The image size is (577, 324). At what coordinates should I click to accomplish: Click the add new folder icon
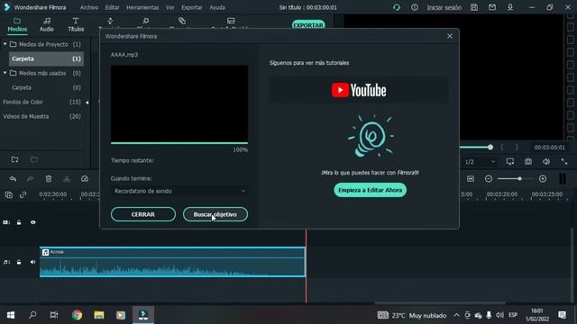[14, 159]
